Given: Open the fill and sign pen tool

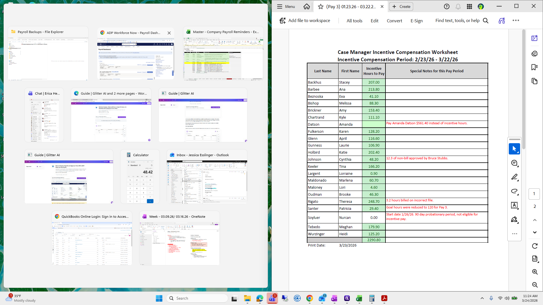Looking at the screenshot, I should [514, 219].
